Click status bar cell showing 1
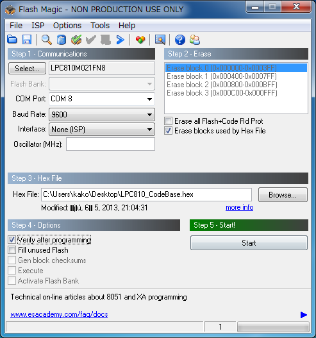Screen dimensions: 316x338 [220, 327]
